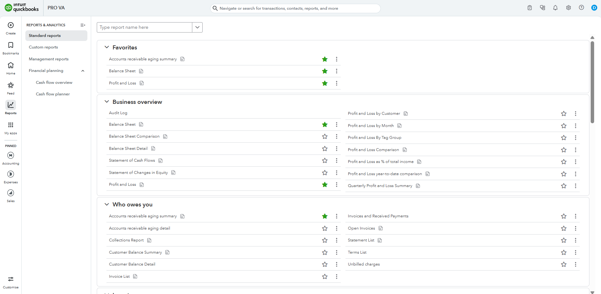Favorite the Balance Sheet Comparison report
The width and height of the screenshot is (601, 294).
tap(325, 137)
